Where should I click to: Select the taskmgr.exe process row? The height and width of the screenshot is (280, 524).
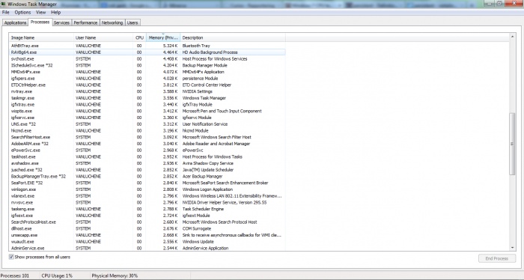147,98
